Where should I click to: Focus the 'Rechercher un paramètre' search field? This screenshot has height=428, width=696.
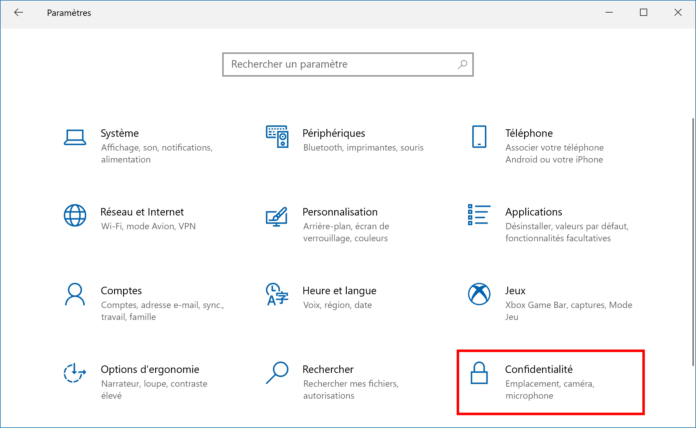click(x=348, y=64)
